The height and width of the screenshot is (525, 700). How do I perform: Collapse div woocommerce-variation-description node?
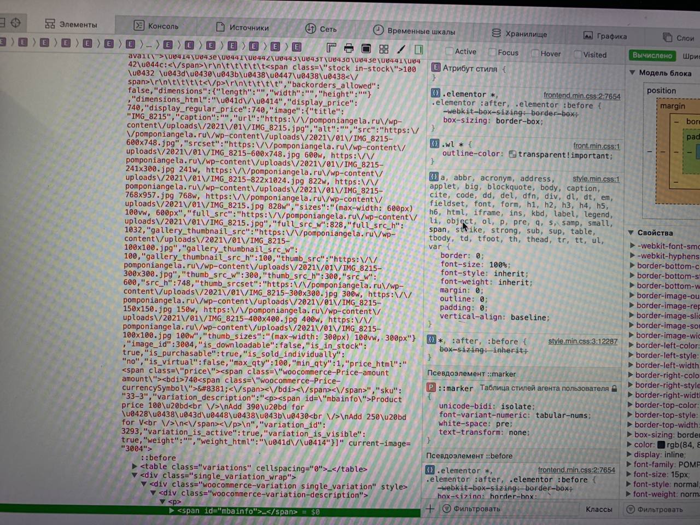click(x=153, y=493)
